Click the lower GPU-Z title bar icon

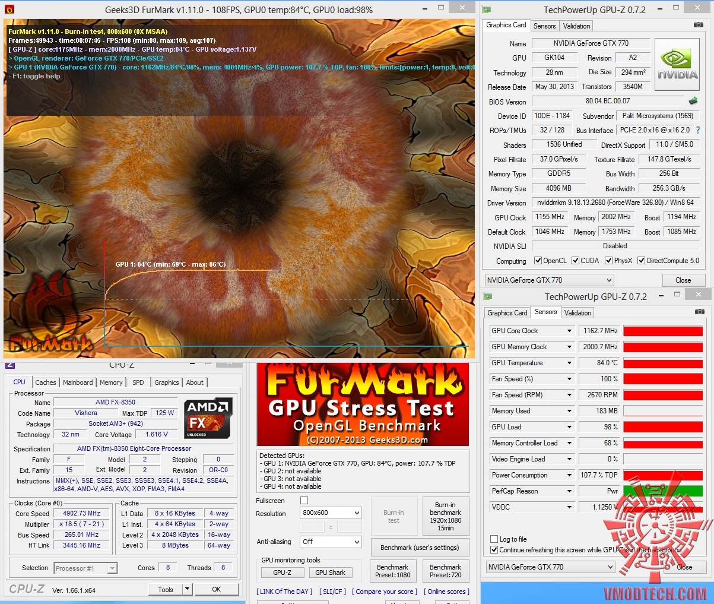click(487, 296)
